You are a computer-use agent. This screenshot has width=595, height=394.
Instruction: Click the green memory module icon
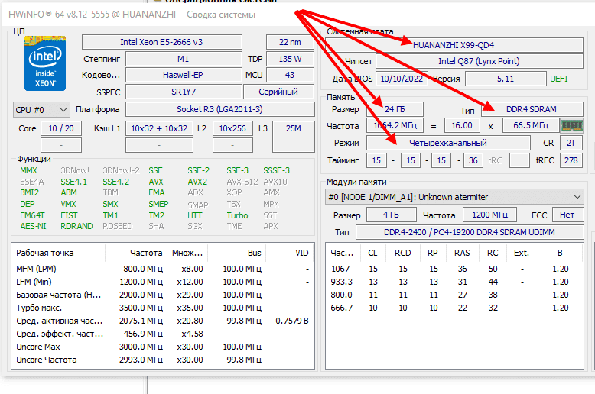[x=571, y=125]
